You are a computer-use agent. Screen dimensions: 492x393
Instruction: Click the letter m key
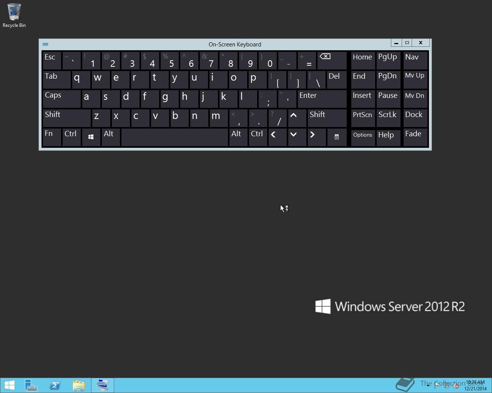point(218,118)
